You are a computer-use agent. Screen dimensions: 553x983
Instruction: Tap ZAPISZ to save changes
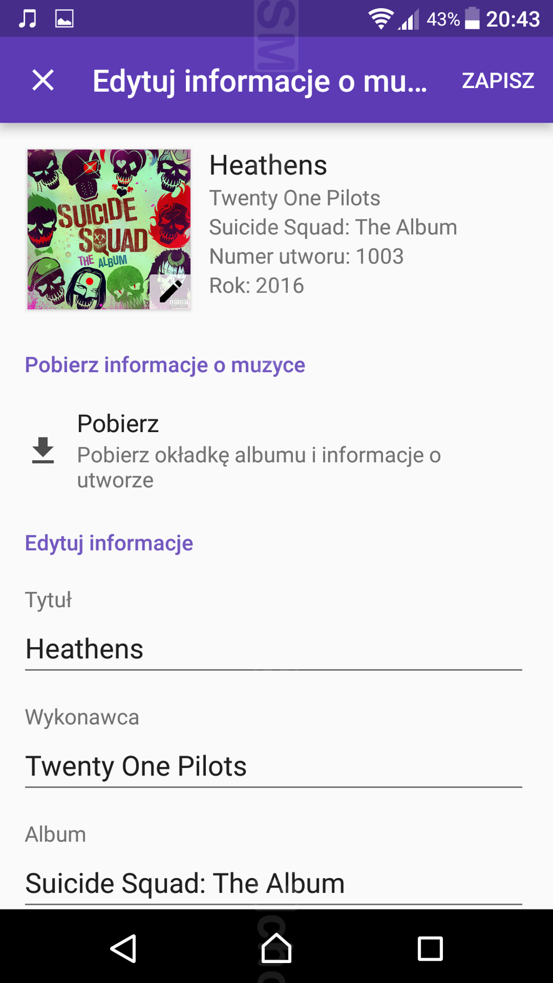coord(497,80)
